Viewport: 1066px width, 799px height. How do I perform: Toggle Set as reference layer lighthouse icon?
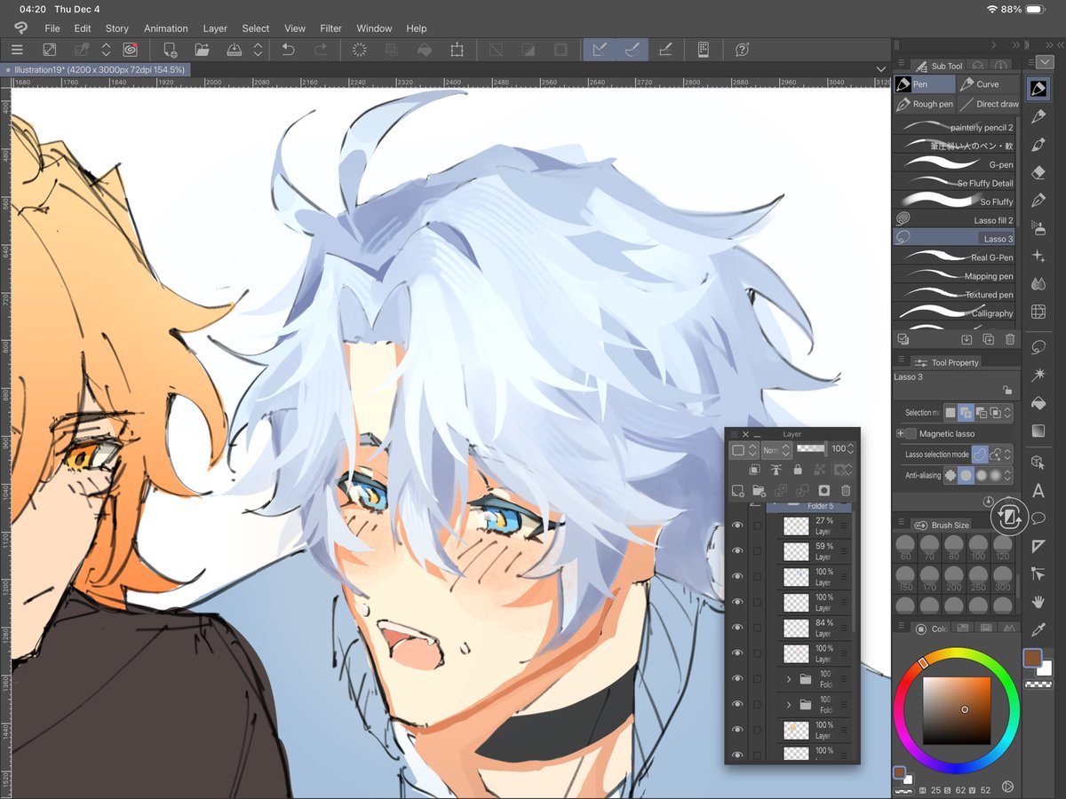tap(776, 470)
